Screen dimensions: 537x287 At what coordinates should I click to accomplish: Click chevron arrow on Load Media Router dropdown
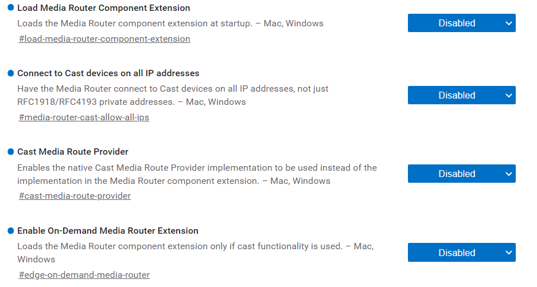[508, 23]
